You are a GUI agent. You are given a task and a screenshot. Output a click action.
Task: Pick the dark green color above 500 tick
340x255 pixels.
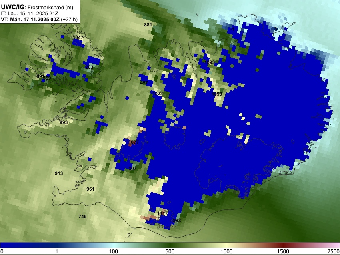pos(170,245)
